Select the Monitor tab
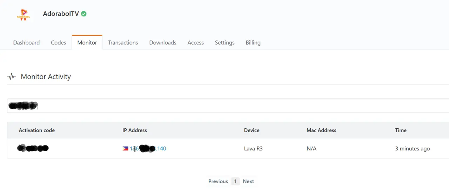This screenshot has width=449, height=189. [x=87, y=42]
